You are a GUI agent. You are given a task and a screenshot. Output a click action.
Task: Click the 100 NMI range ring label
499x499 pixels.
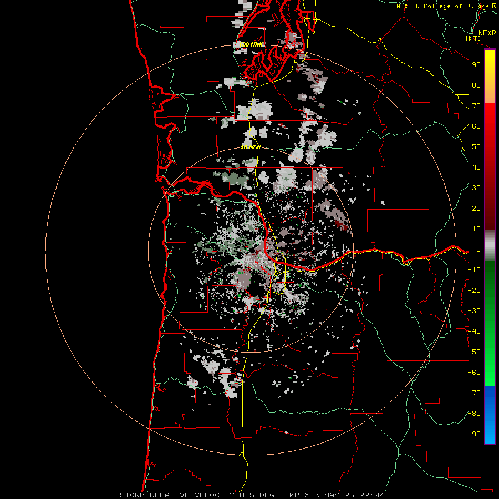point(251,44)
